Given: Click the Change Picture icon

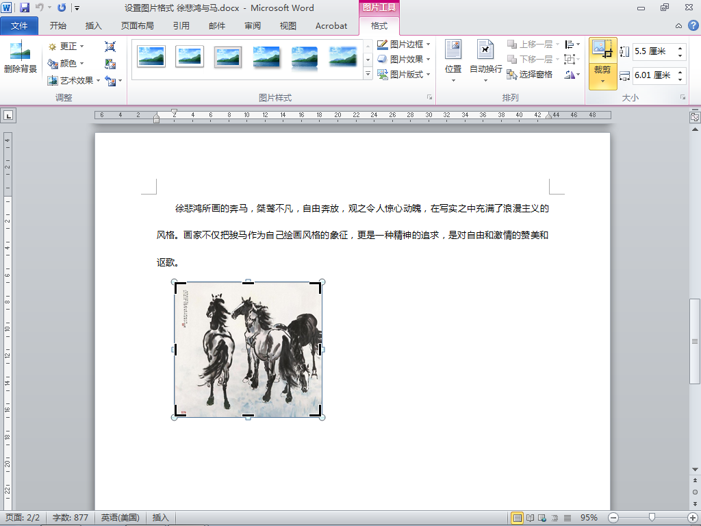Looking at the screenshot, I should point(110,64).
